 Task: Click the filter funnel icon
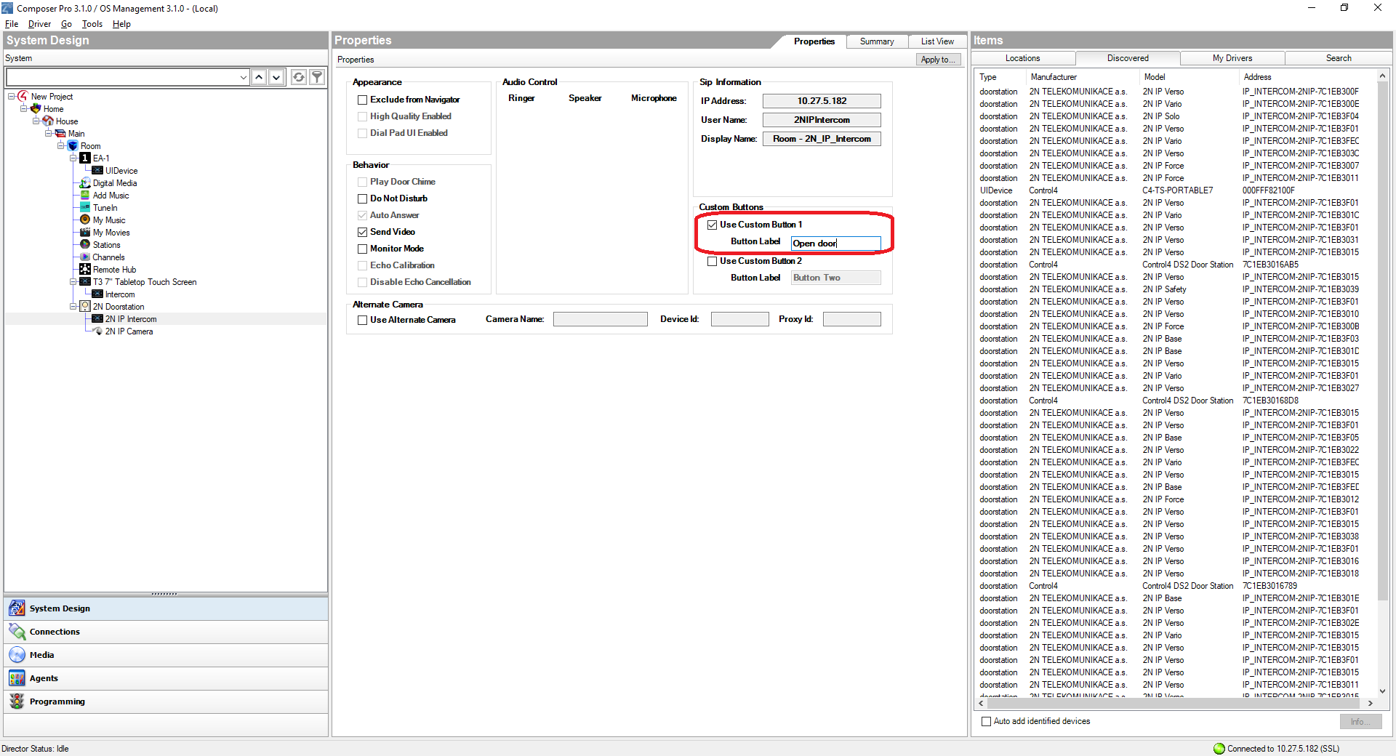pyautogui.click(x=317, y=77)
